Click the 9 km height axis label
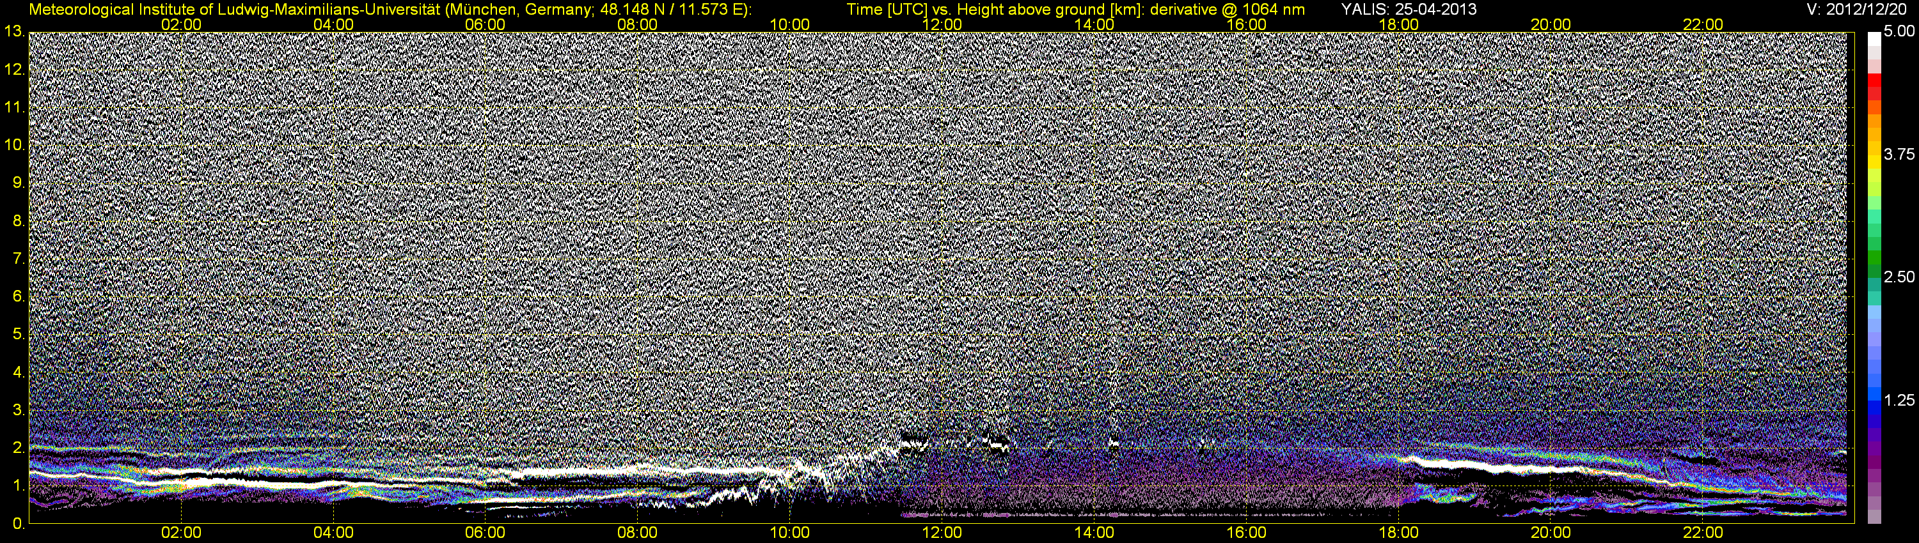This screenshot has height=543, width=1919. [x=18, y=183]
